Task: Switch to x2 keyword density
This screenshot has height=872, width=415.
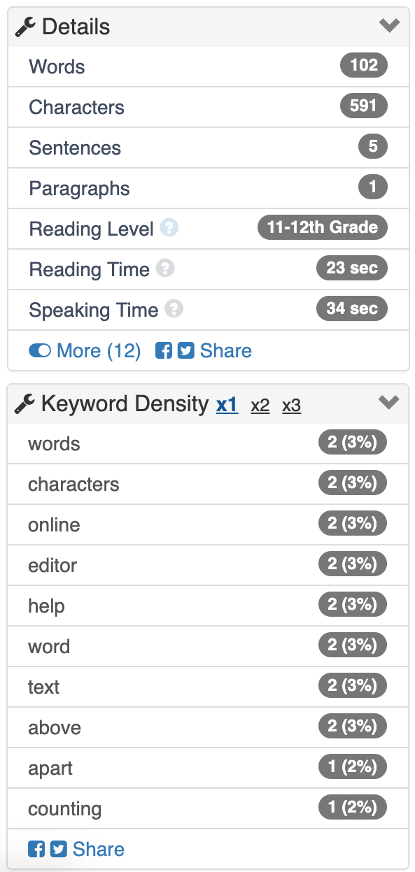Action: pyautogui.click(x=260, y=406)
